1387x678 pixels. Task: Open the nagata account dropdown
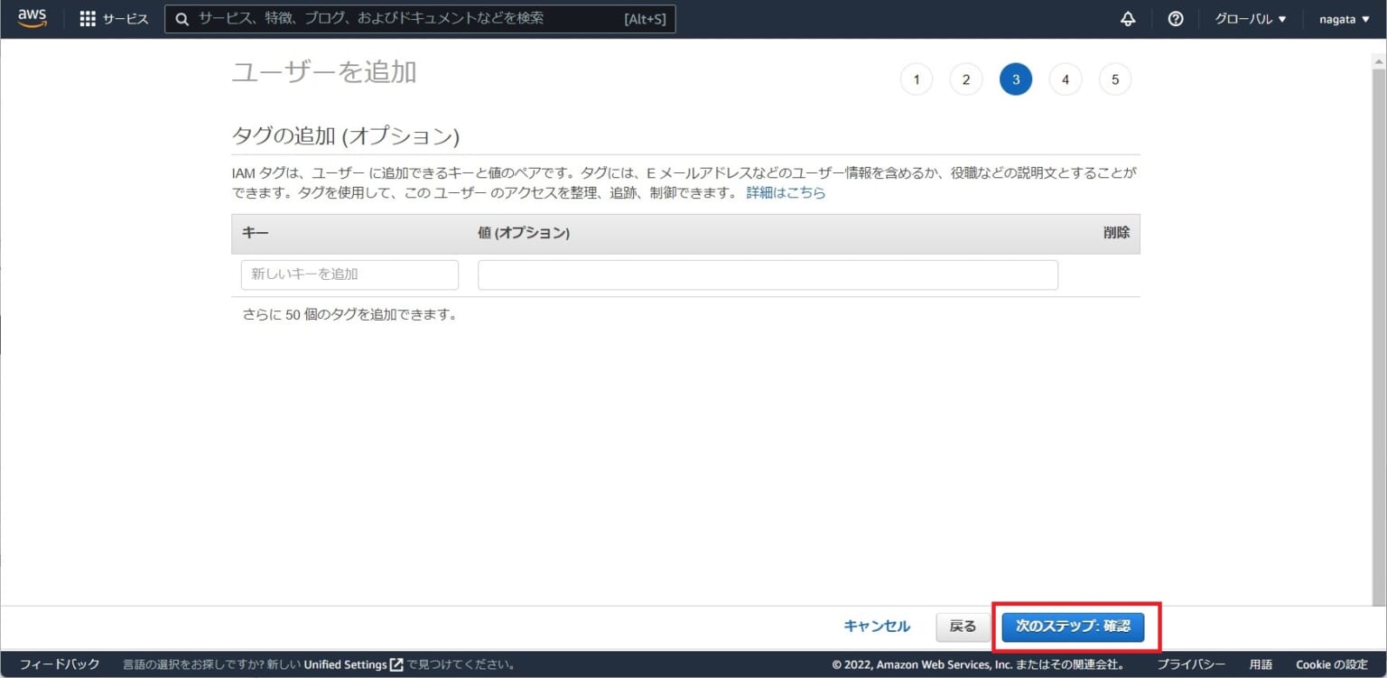1344,18
